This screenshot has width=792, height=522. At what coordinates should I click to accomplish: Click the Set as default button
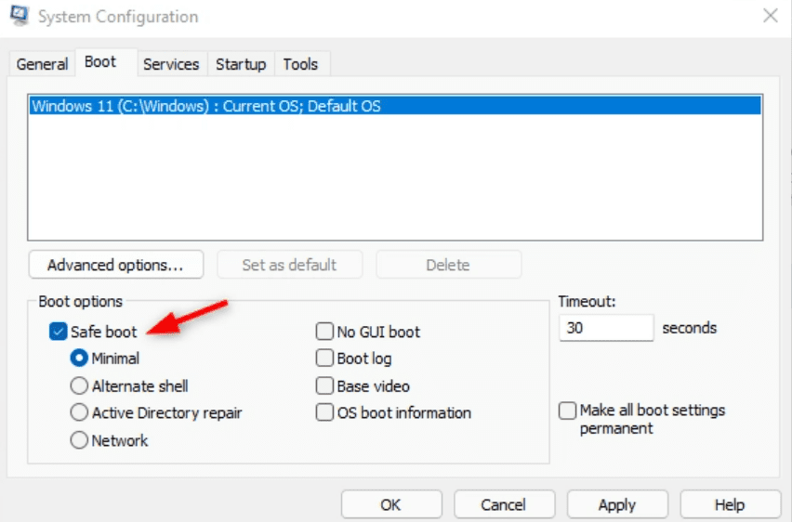289,265
